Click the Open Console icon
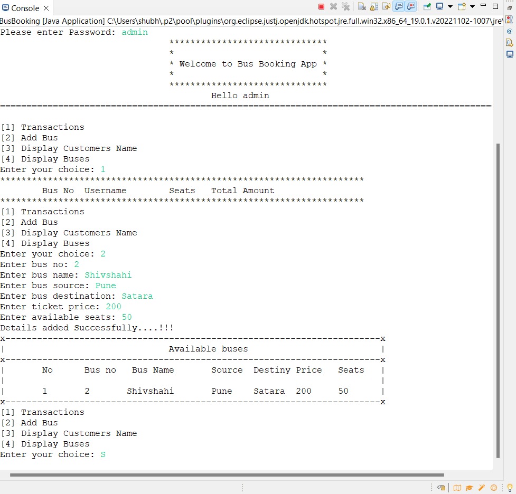The height and width of the screenshot is (494, 516). point(462,6)
